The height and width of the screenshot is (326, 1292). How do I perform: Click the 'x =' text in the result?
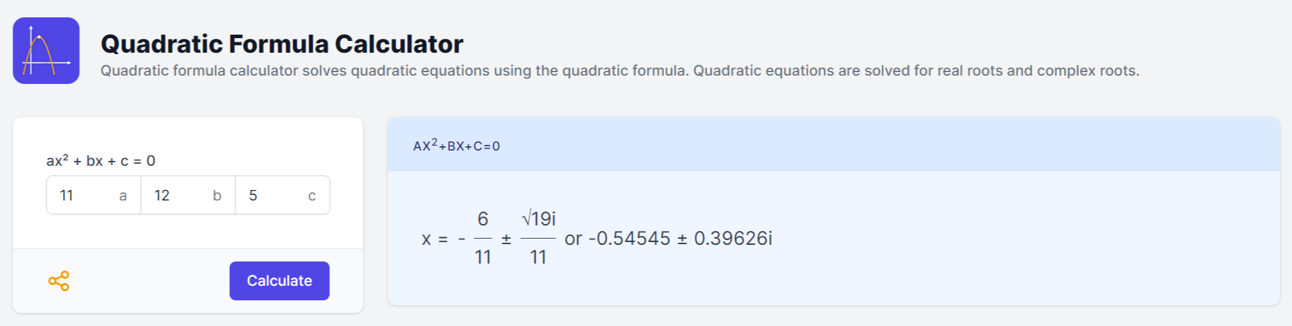click(434, 239)
